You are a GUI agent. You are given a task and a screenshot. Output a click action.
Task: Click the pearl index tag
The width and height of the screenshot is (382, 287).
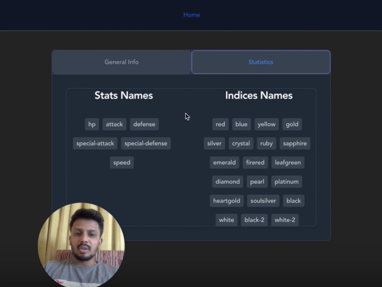coord(257,181)
